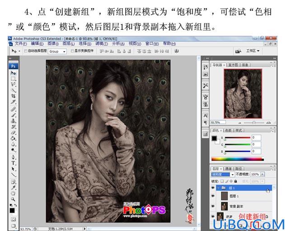Select the Clone Stamp tool
Screen dimensions: 285x231
pos(13,121)
